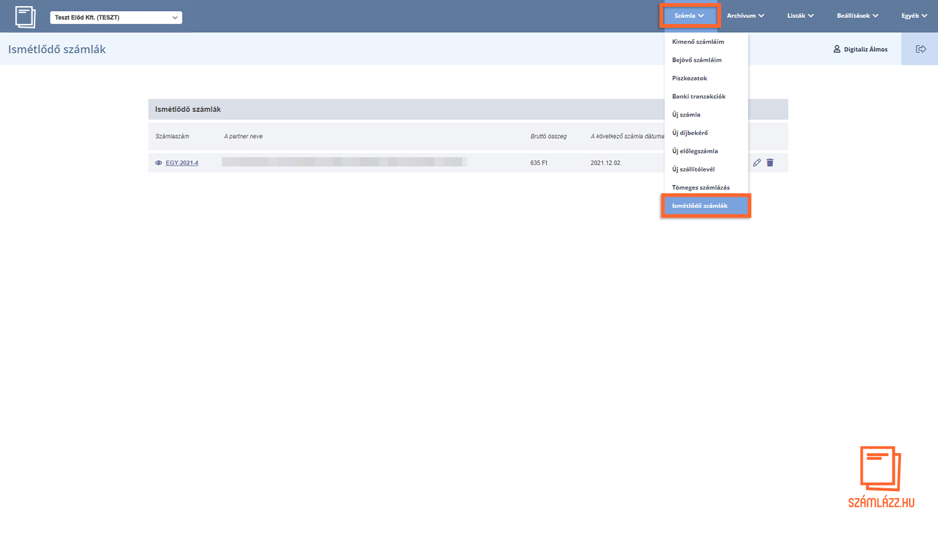This screenshot has width=938, height=535.
Task: Expand the Archívum menu
Action: click(x=745, y=16)
